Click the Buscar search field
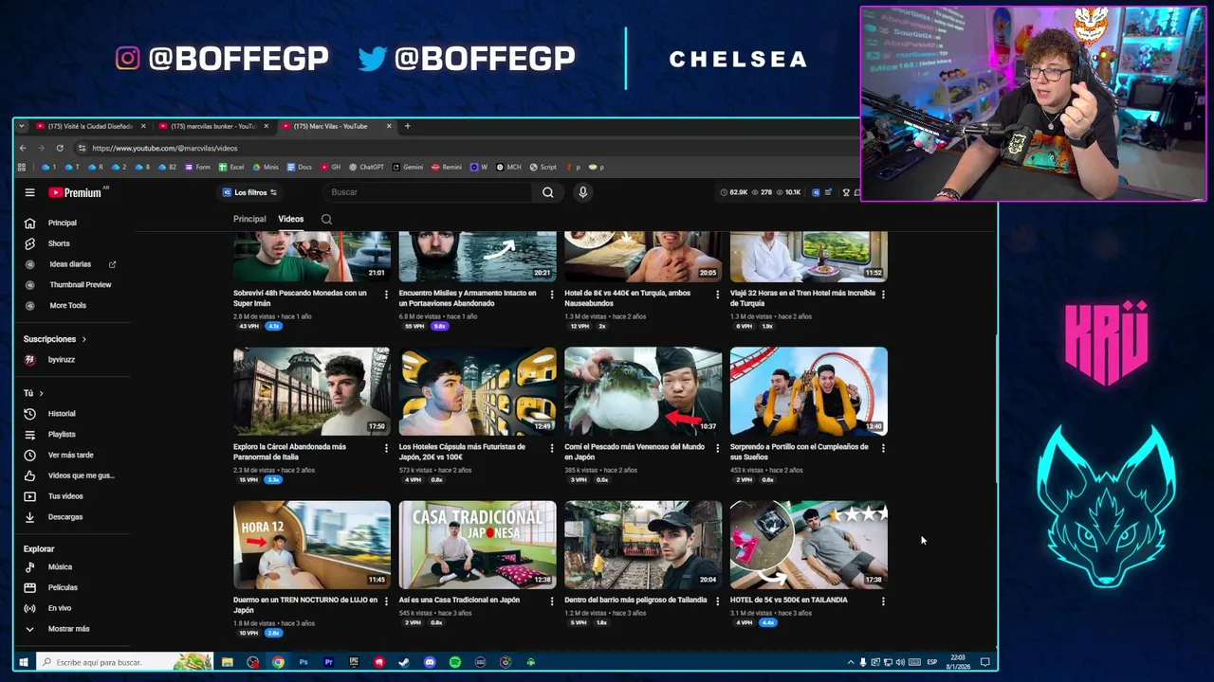The width and height of the screenshot is (1214, 682). pos(429,192)
